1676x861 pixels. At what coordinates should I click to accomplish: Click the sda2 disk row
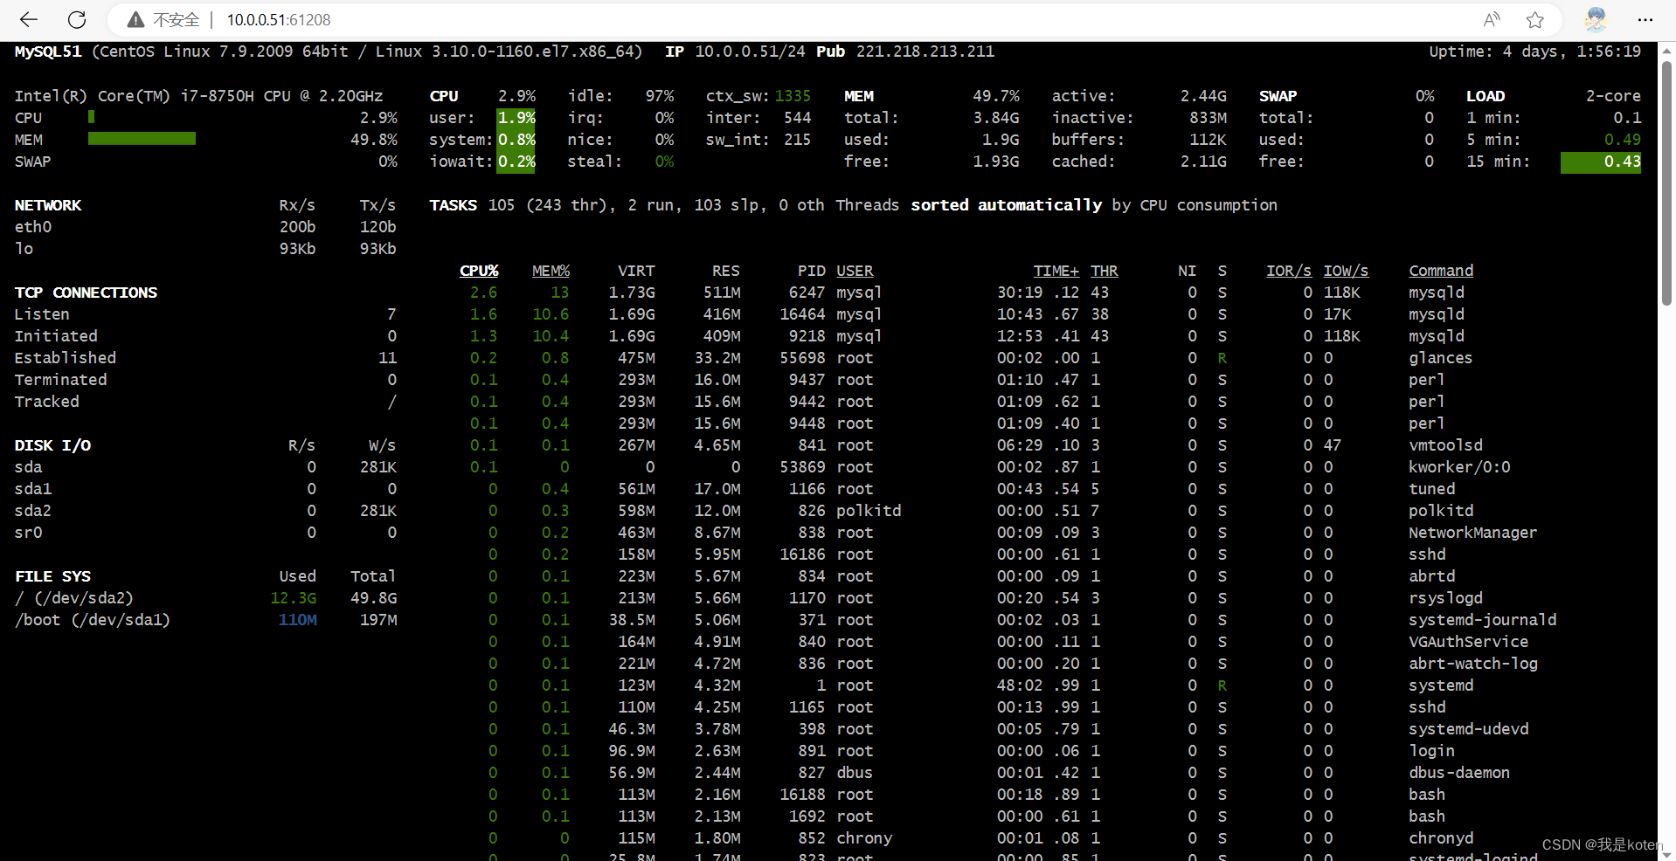205,511
